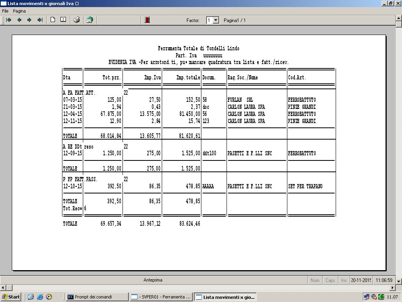Click the Docum. column header

tap(209, 77)
